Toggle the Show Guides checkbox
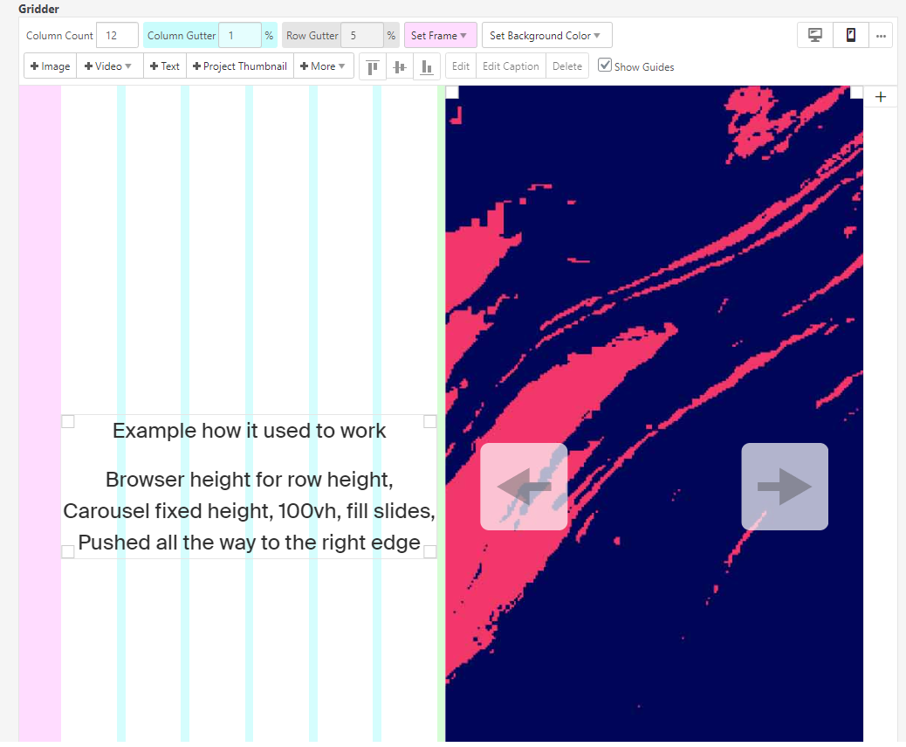This screenshot has height=747, width=906. [x=605, y=66]
